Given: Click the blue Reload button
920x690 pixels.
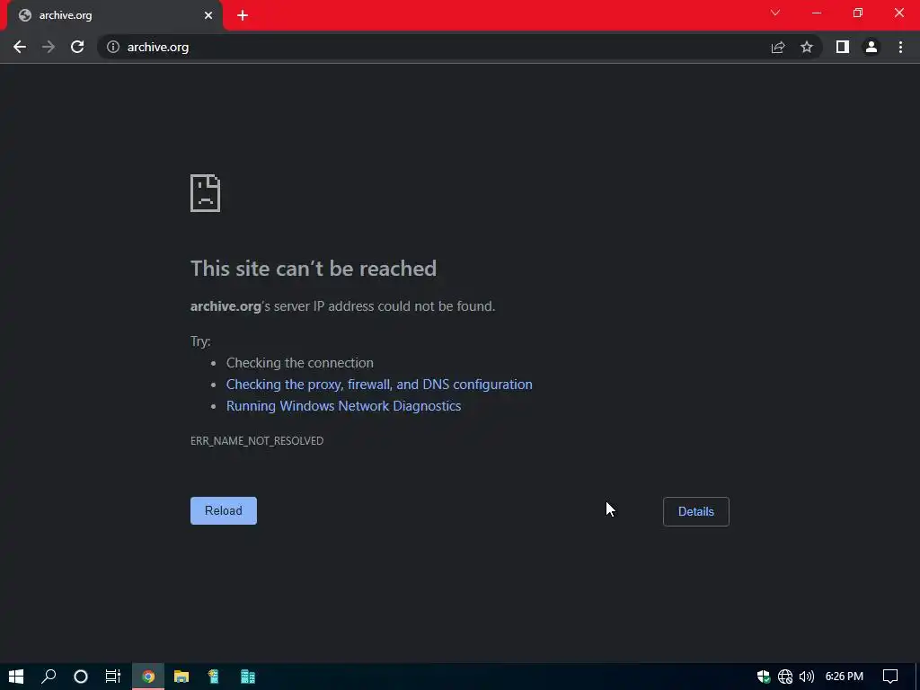Looking at the screenshot, I should 224,510.
